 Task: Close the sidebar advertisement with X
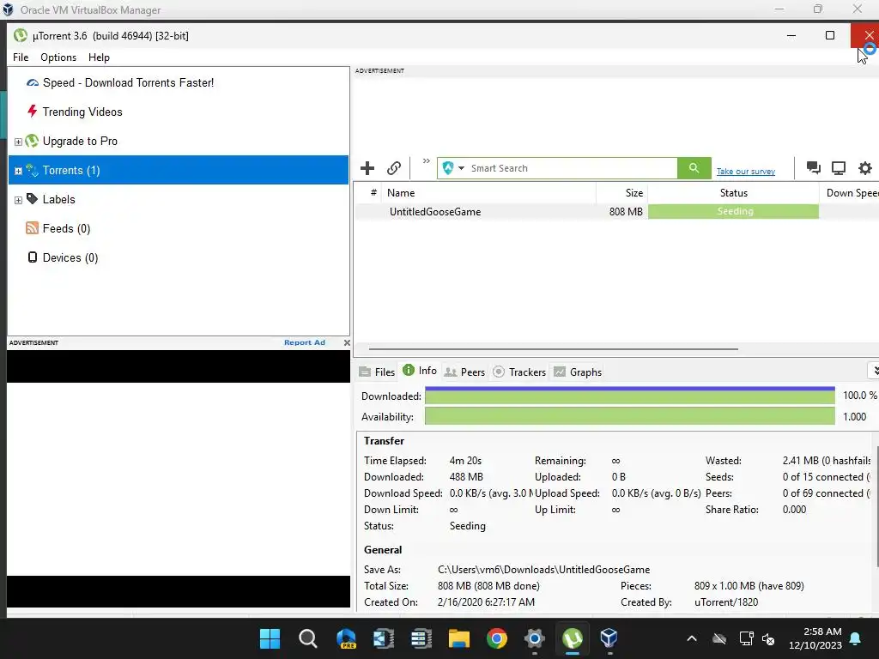pyautogui.click(x=347, y=342)
